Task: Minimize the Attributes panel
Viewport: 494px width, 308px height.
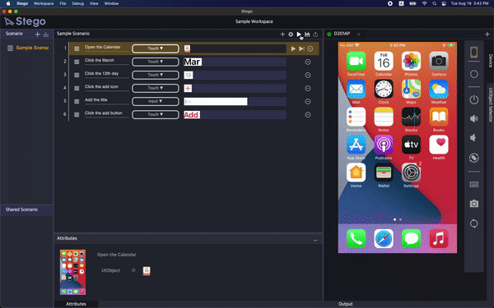Action: (315, 241)
